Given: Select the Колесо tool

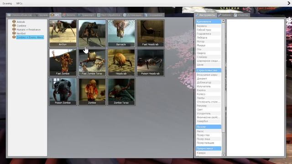Looking at the screenshot, I should point(209,94).
